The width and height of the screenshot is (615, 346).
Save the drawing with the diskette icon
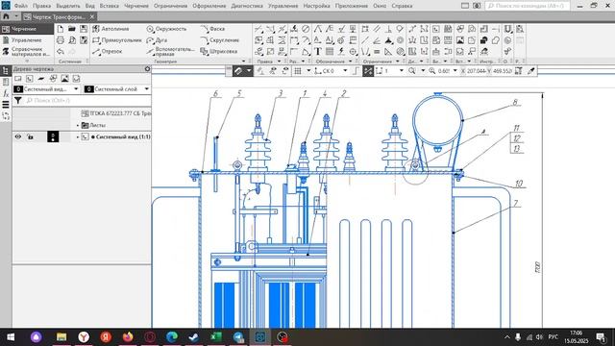point(84,29)
